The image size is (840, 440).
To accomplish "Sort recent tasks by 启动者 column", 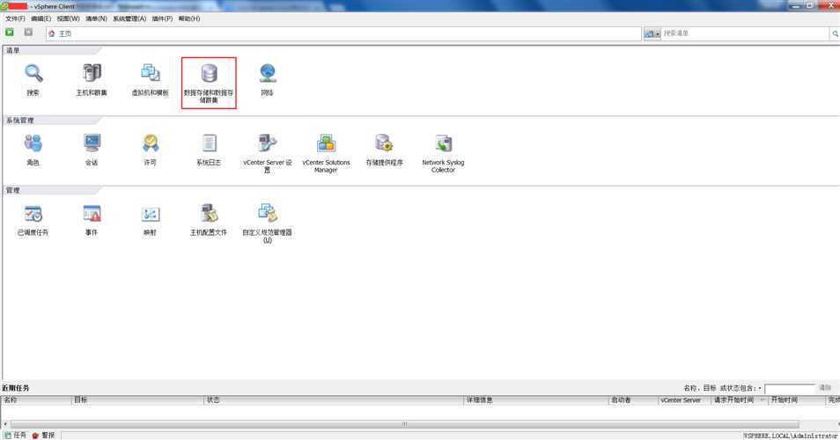I will (634, 400).
